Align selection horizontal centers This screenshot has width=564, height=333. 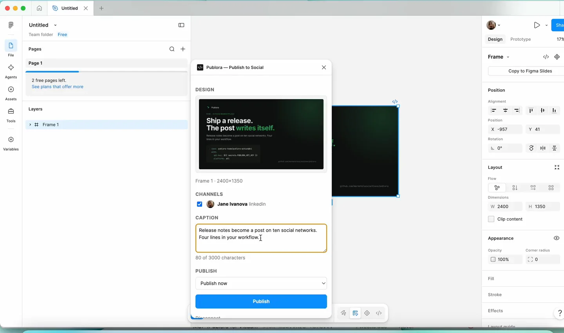506,111
